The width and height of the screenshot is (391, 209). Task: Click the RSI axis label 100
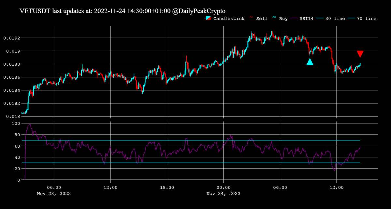tap(15, 124)
